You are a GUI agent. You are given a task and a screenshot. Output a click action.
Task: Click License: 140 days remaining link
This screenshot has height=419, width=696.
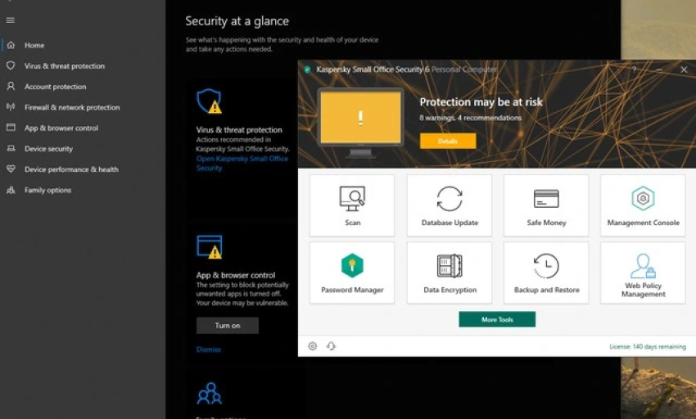tap(648, 347)
